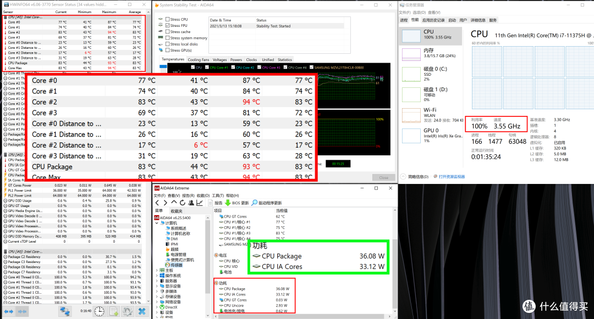Select 系统概述 in AIDA64 tree
This screenshot has width=594, height=319.
point(176,228)
